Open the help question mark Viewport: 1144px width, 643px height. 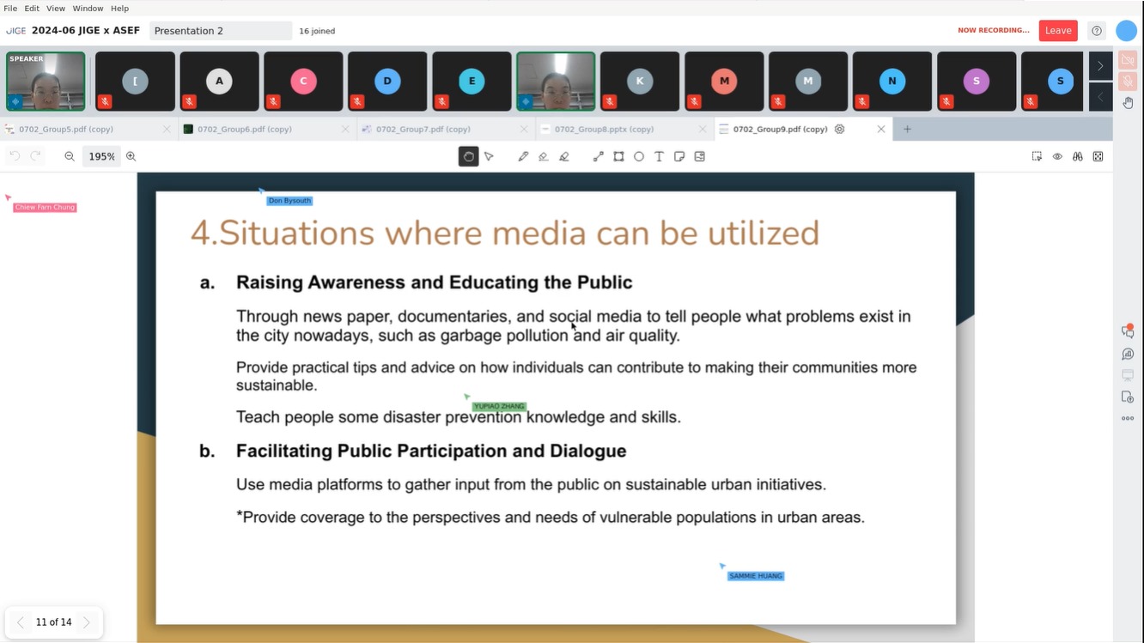tap(1097, 31)
